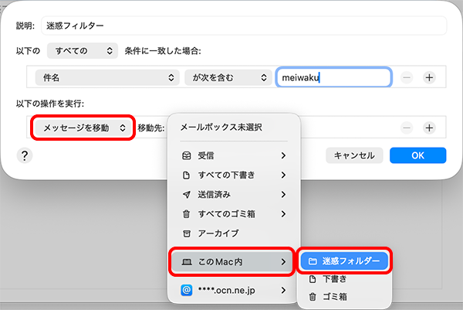This screenshot has height=310, width=463.
Task: Open the が次を含む match dropdown
Action: [225, 77]
